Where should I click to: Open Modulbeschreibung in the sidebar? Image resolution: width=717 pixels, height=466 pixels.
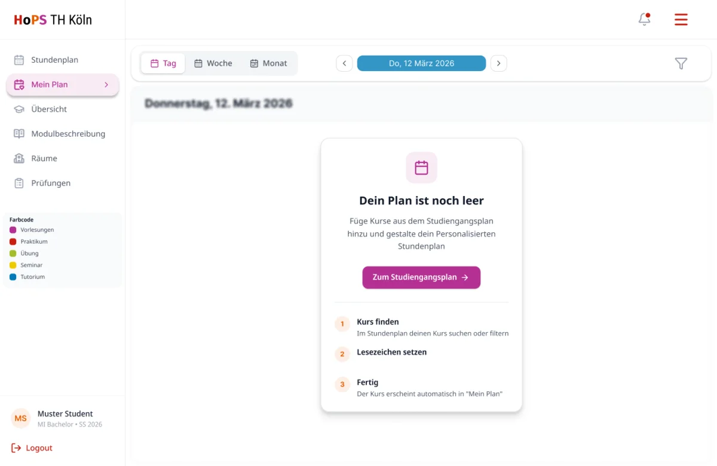point(68,134)
